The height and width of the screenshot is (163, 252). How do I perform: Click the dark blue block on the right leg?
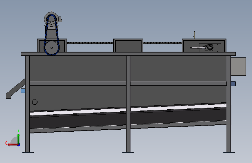(x=233, y=84)
